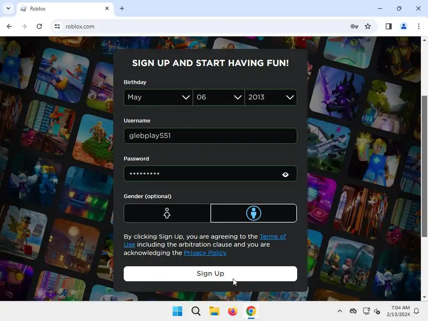Viewport: 428px width, 321px height.
Task: Click the cloud sync tray icon
Action: point(353,311)
